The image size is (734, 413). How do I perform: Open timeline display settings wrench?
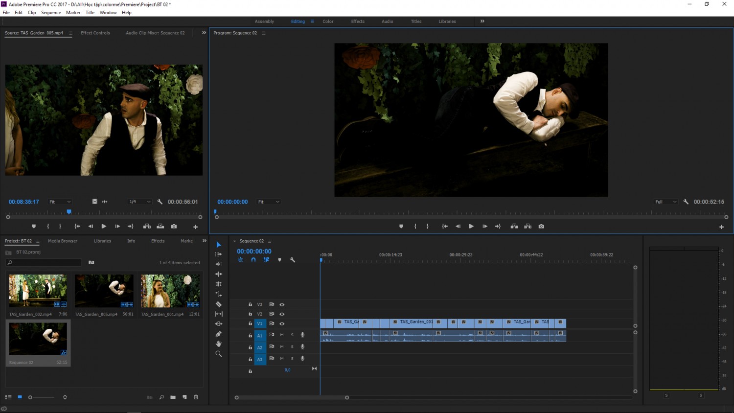coord(293,260)
